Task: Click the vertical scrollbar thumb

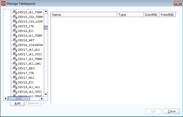Action: click(x=46, y=28)
